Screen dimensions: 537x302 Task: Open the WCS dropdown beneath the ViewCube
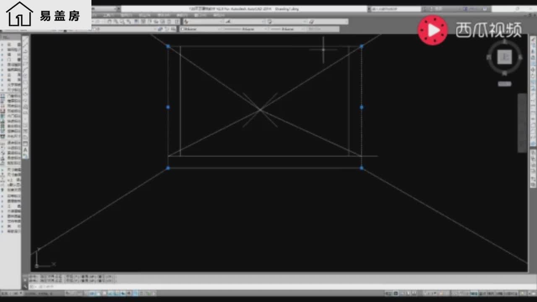click(505, 84)
